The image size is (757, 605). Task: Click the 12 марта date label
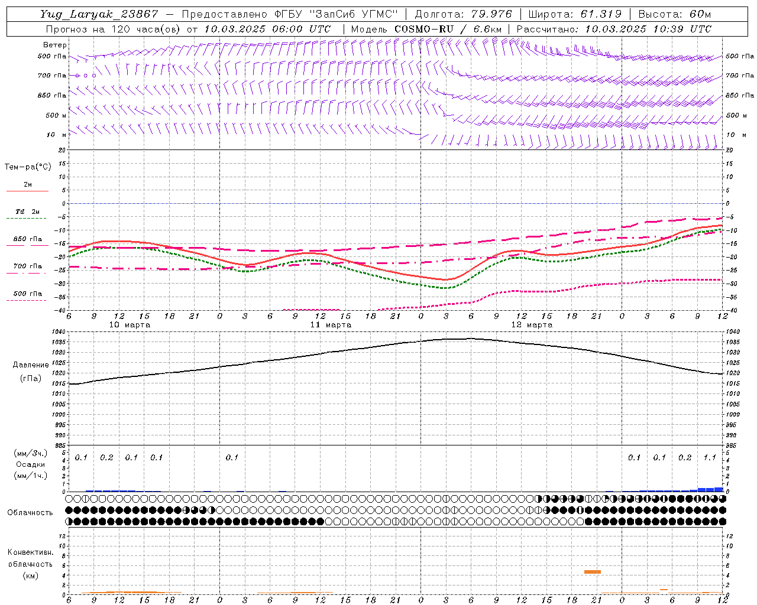(x=532, y=325)
